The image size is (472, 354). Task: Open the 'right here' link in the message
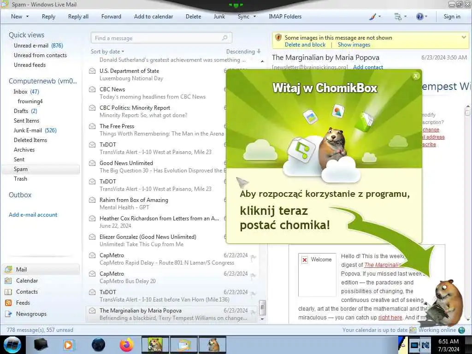pos(390,317)
